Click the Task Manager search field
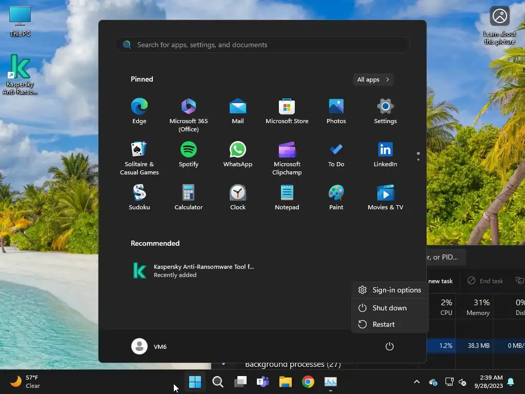 pyautogui.click(x=447, y=258)
